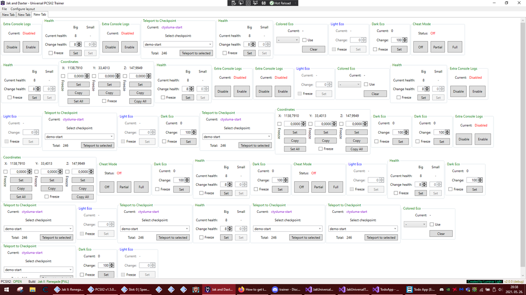Open checkpoint dropdown in third-row Teleport beside Coordinates
The height and width of the screenshot is (295, 526).
237,137
